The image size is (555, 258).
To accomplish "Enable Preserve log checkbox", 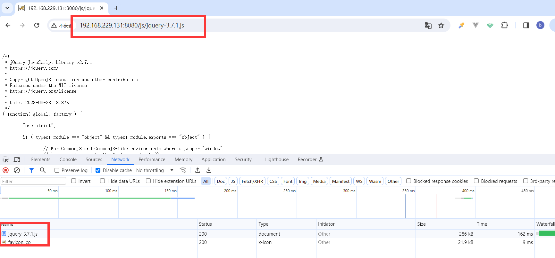I will [x=57, y=170].
